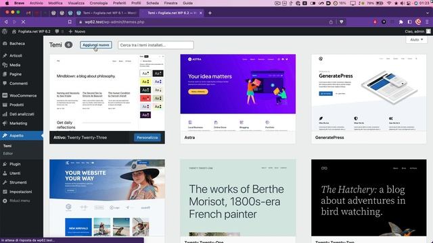Open the volume control in menu bar
This screenshot has height=243, width=433.
(x=403, y=3)
